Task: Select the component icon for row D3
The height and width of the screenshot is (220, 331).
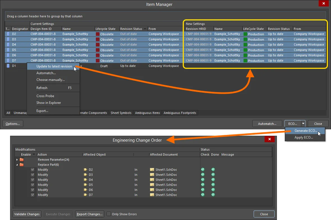Action: [8, 39]
